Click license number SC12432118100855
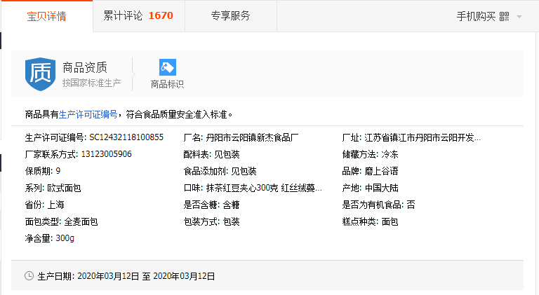 tap(126, 137)
